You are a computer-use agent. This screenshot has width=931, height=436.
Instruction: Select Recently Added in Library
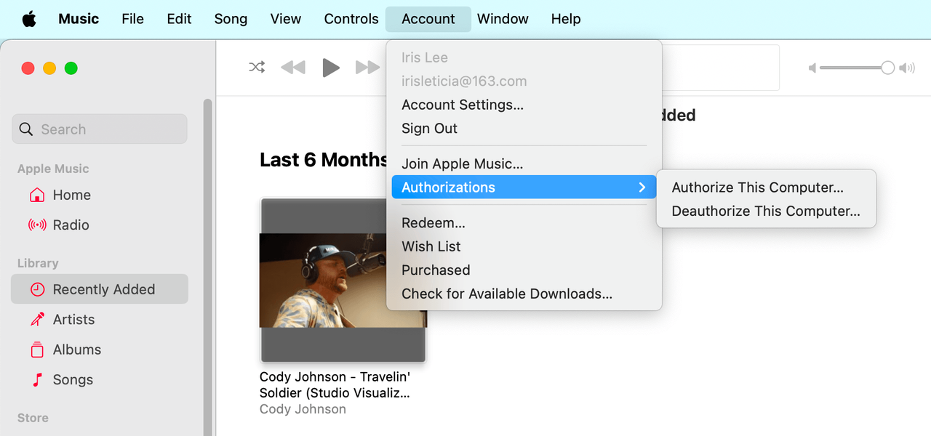[100, 289]
